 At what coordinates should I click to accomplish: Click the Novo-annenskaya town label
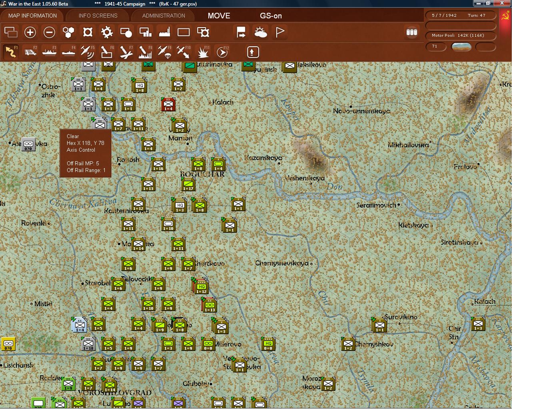click(361, 111)
